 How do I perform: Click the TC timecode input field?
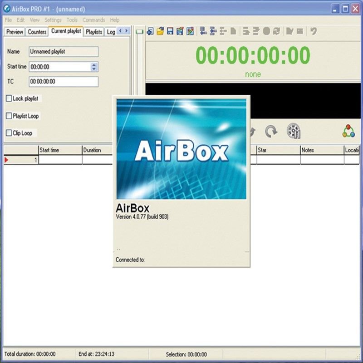pos(64,82)
